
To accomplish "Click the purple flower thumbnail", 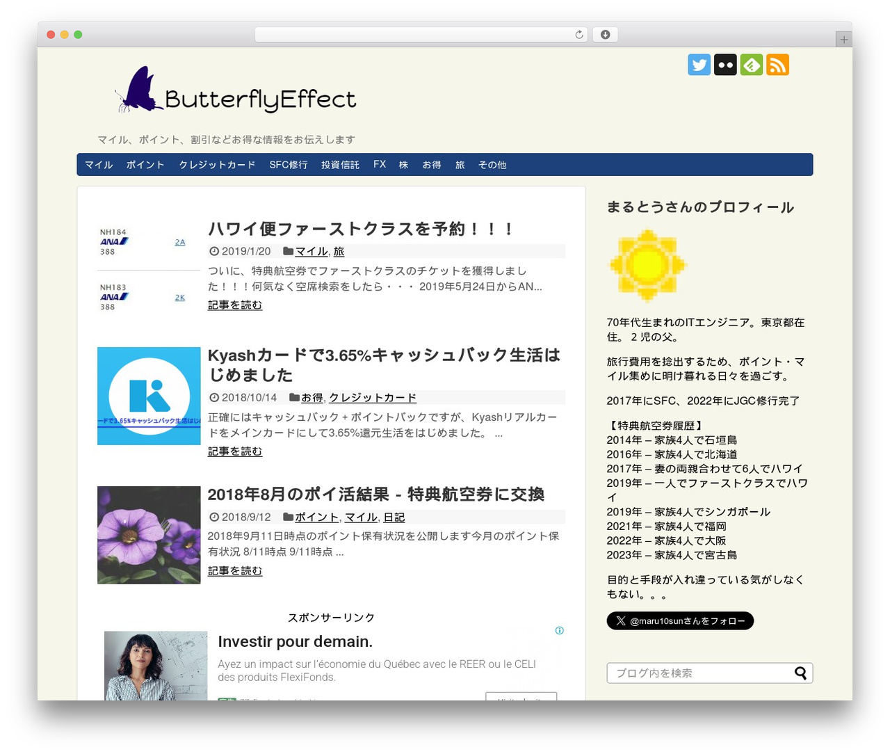I will point(149,535).
